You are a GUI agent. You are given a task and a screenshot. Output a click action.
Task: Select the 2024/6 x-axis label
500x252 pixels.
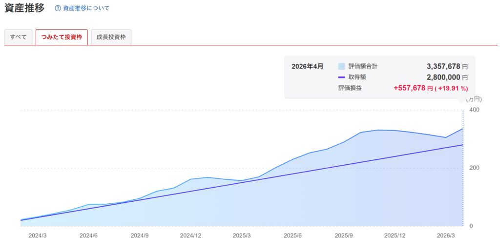[88, 235]
